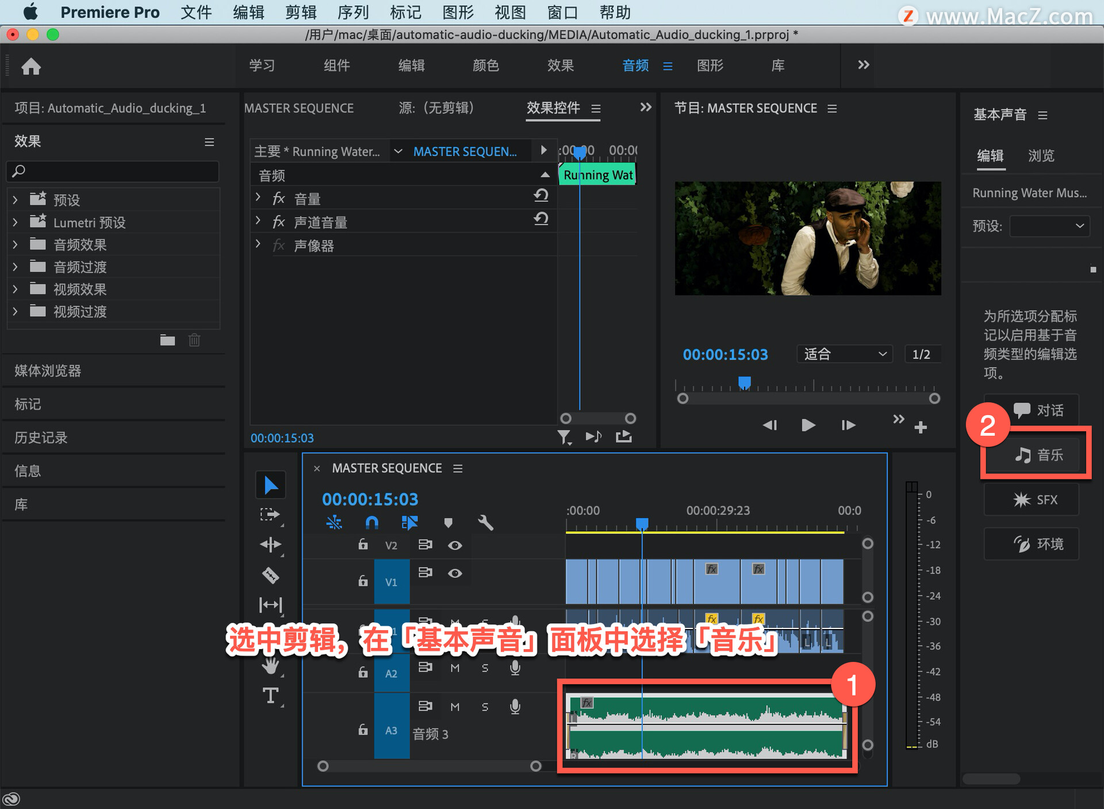1104x809 pixels.
Task: Step forward one frame
Action: click(x=848, y=425)
